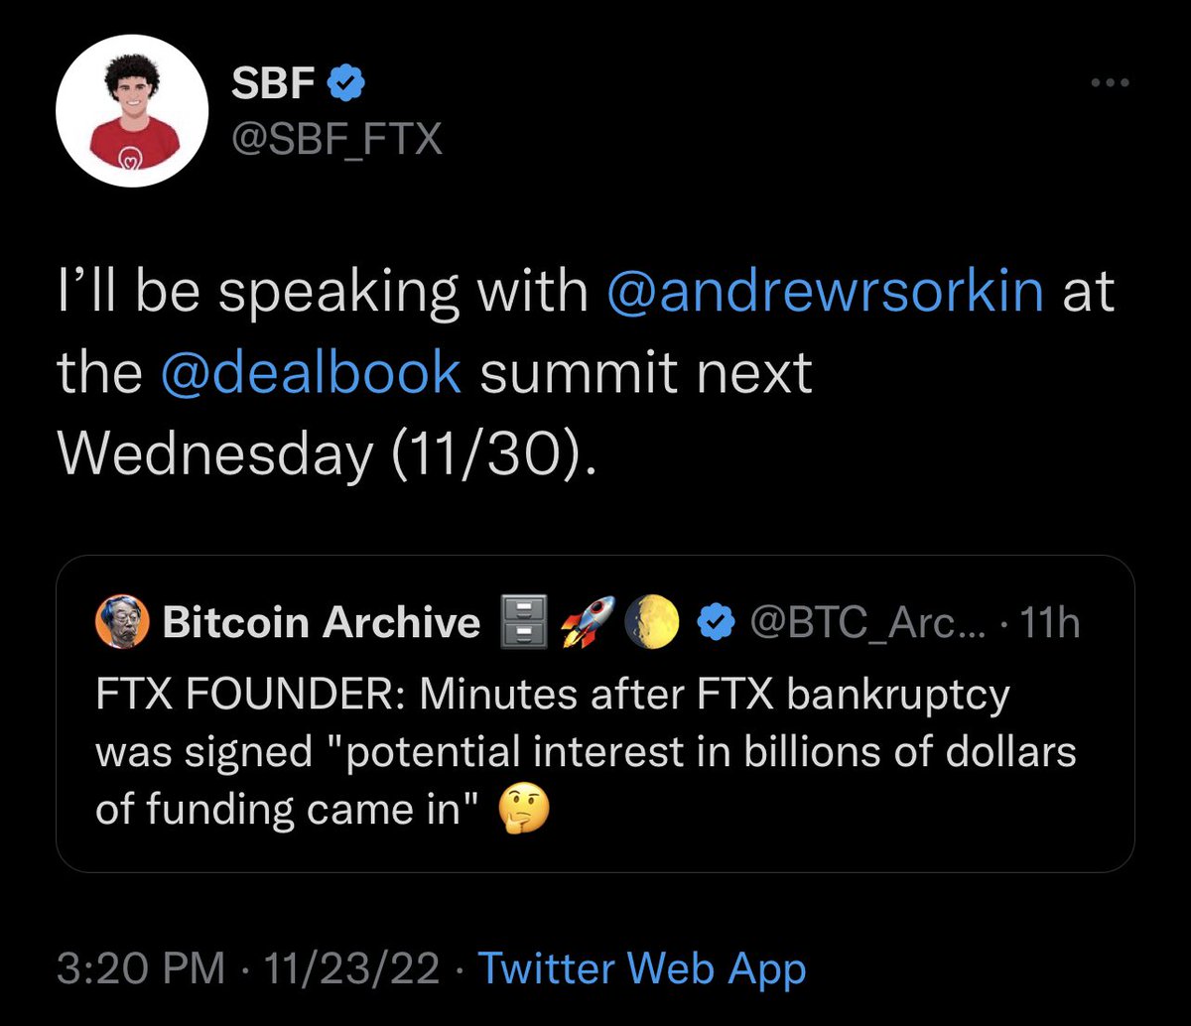The height and width of the screenshot is (1026, 1191).
Task: Click the moon emoji icon
Action: coord(651,622)
